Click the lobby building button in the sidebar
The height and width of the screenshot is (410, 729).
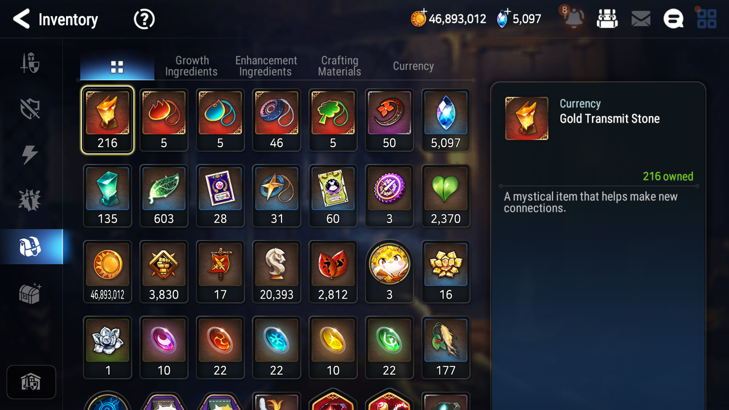(31, 382)
